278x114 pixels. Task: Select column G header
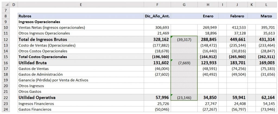point(184,5)
